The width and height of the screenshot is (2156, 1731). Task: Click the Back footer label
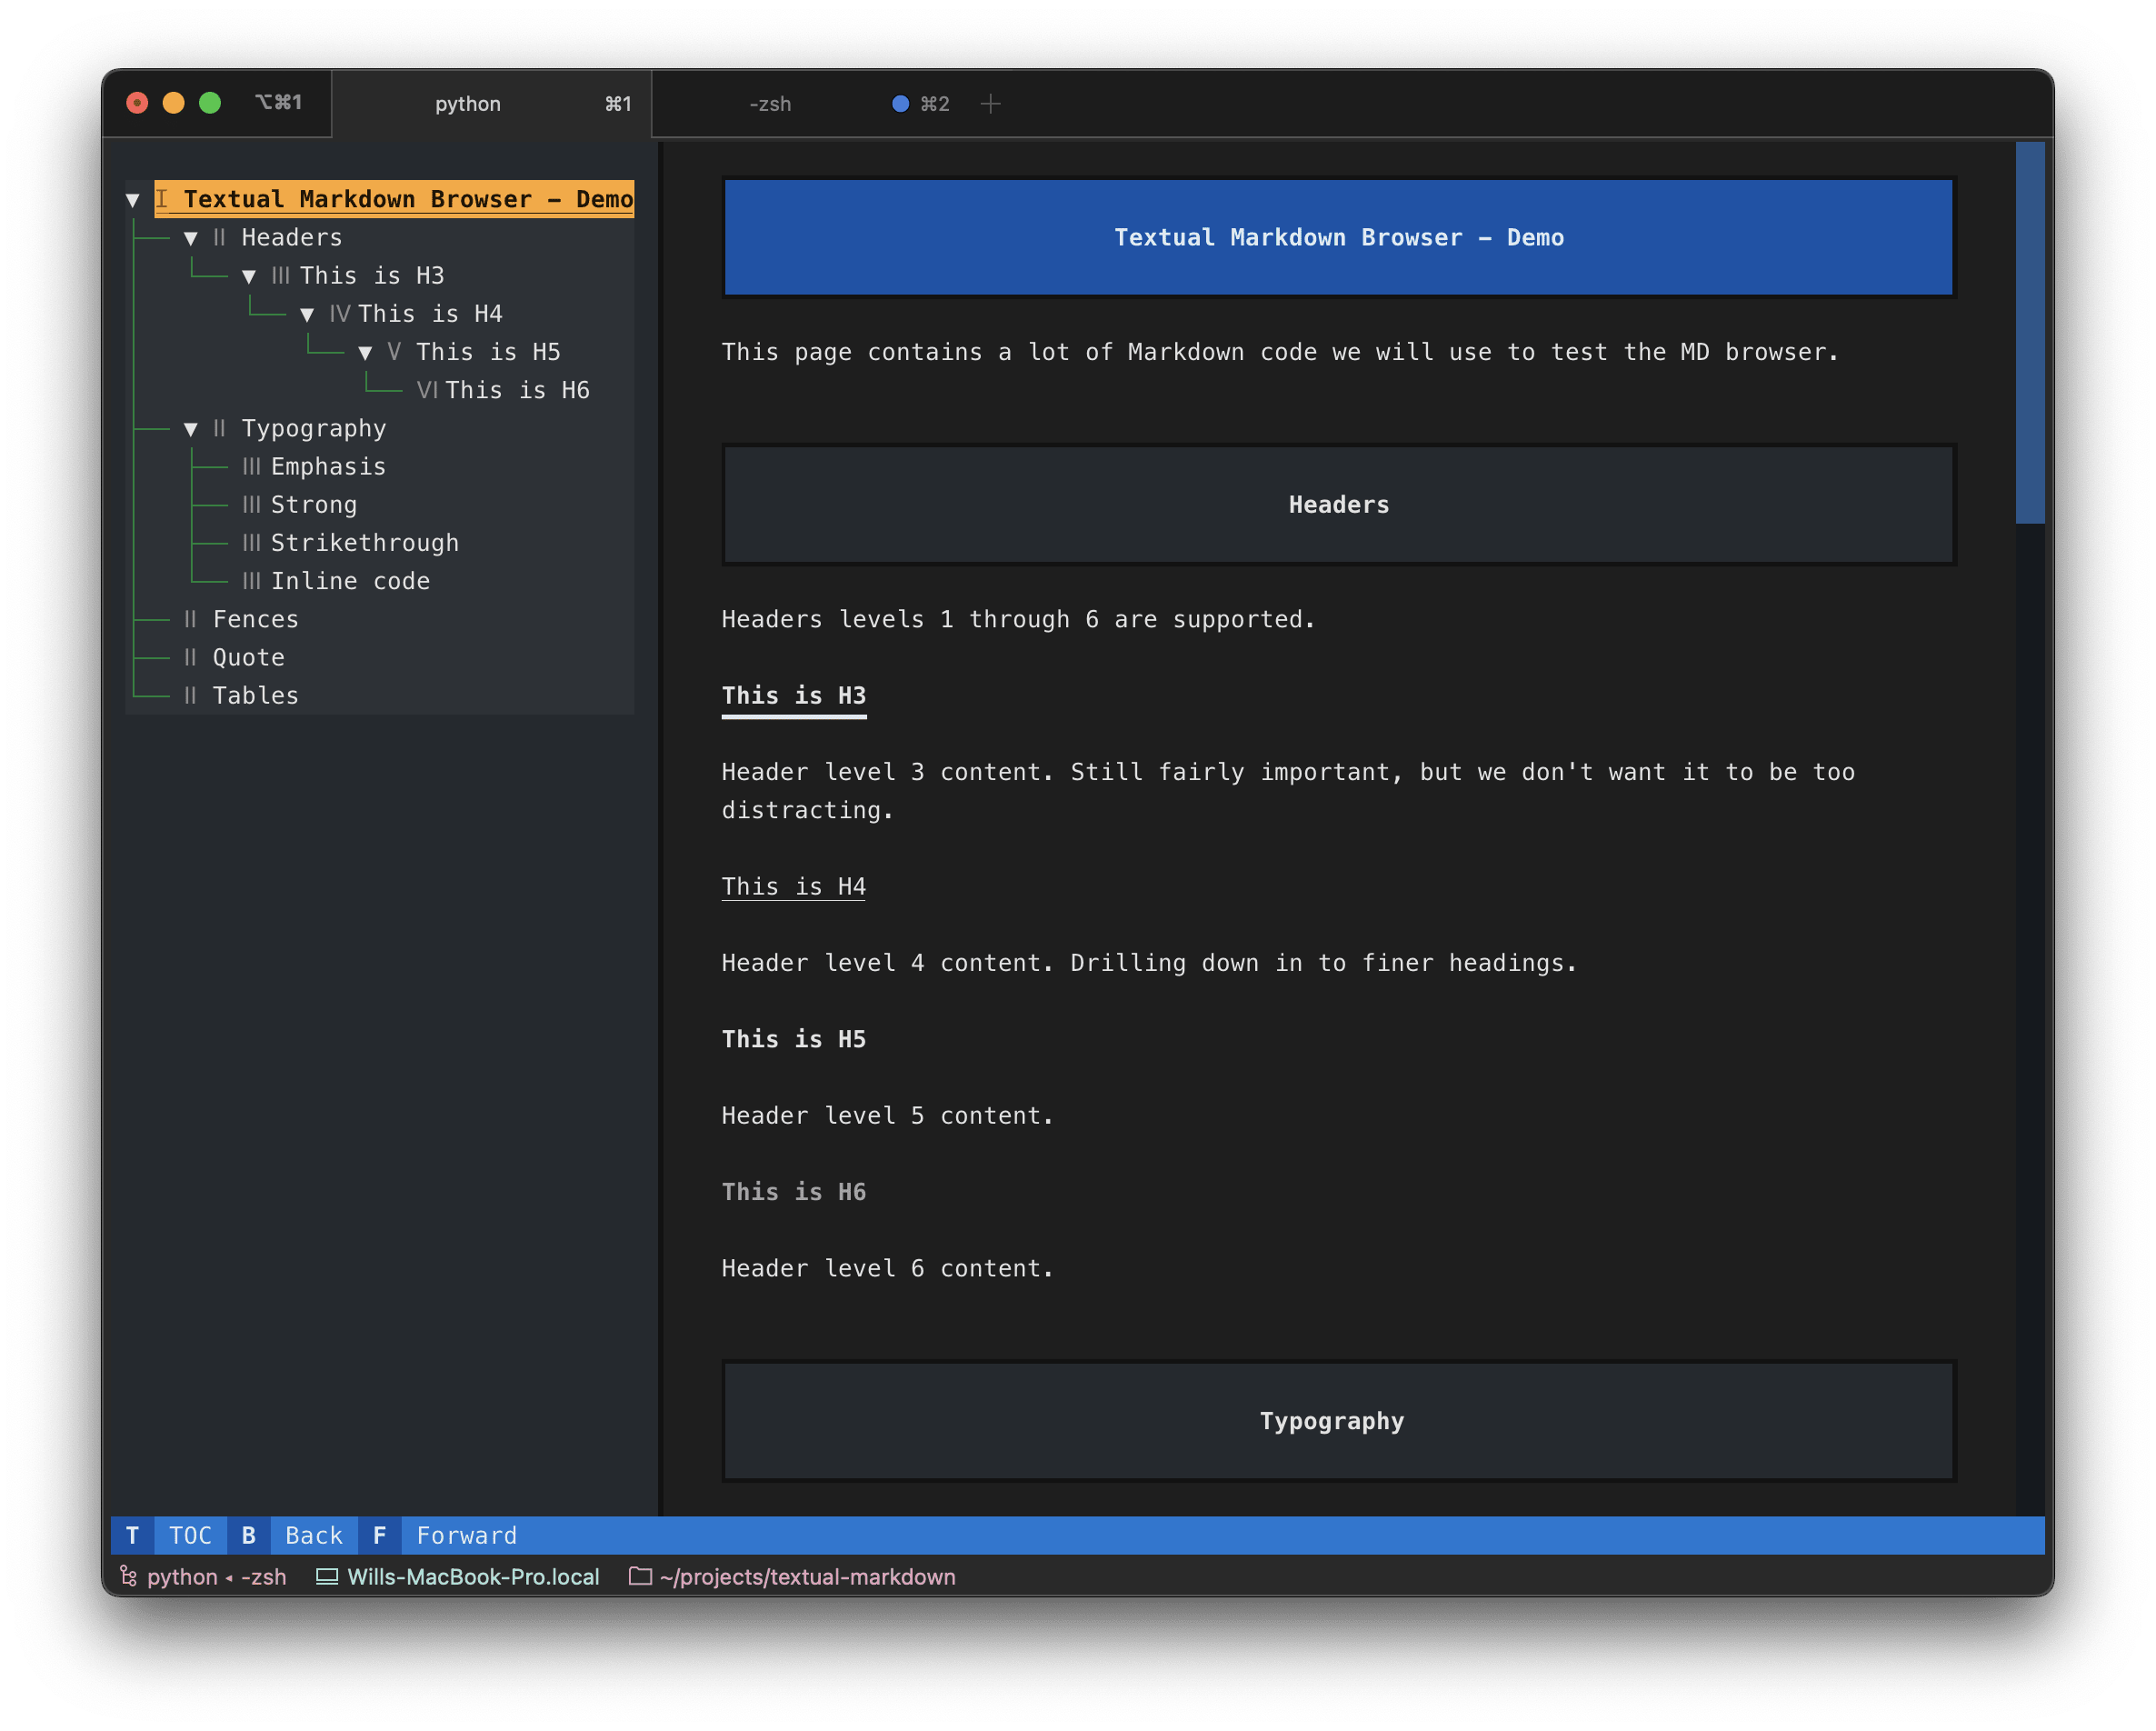[313, 1535]
